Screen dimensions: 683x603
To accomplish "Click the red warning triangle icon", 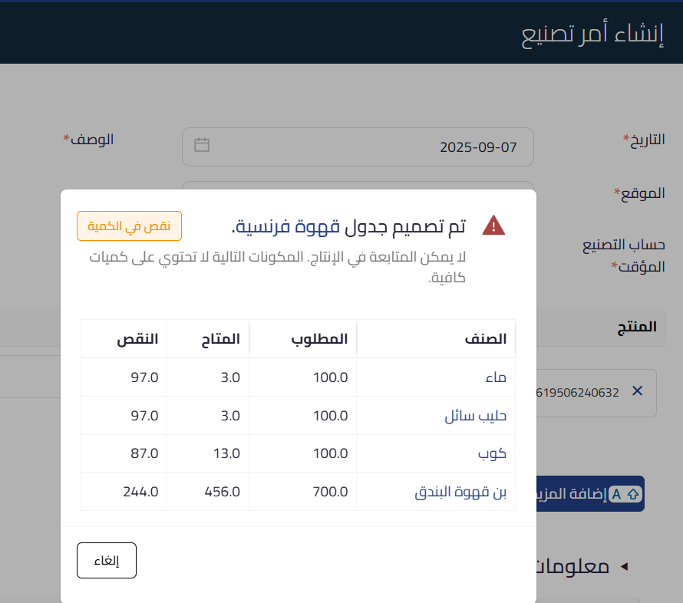I will tap(493, 224).
